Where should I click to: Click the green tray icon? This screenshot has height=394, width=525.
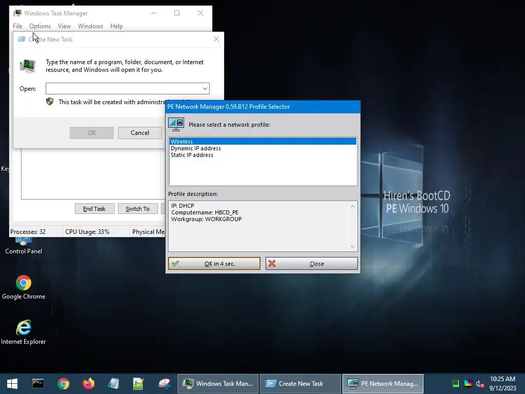pos(456,384)
